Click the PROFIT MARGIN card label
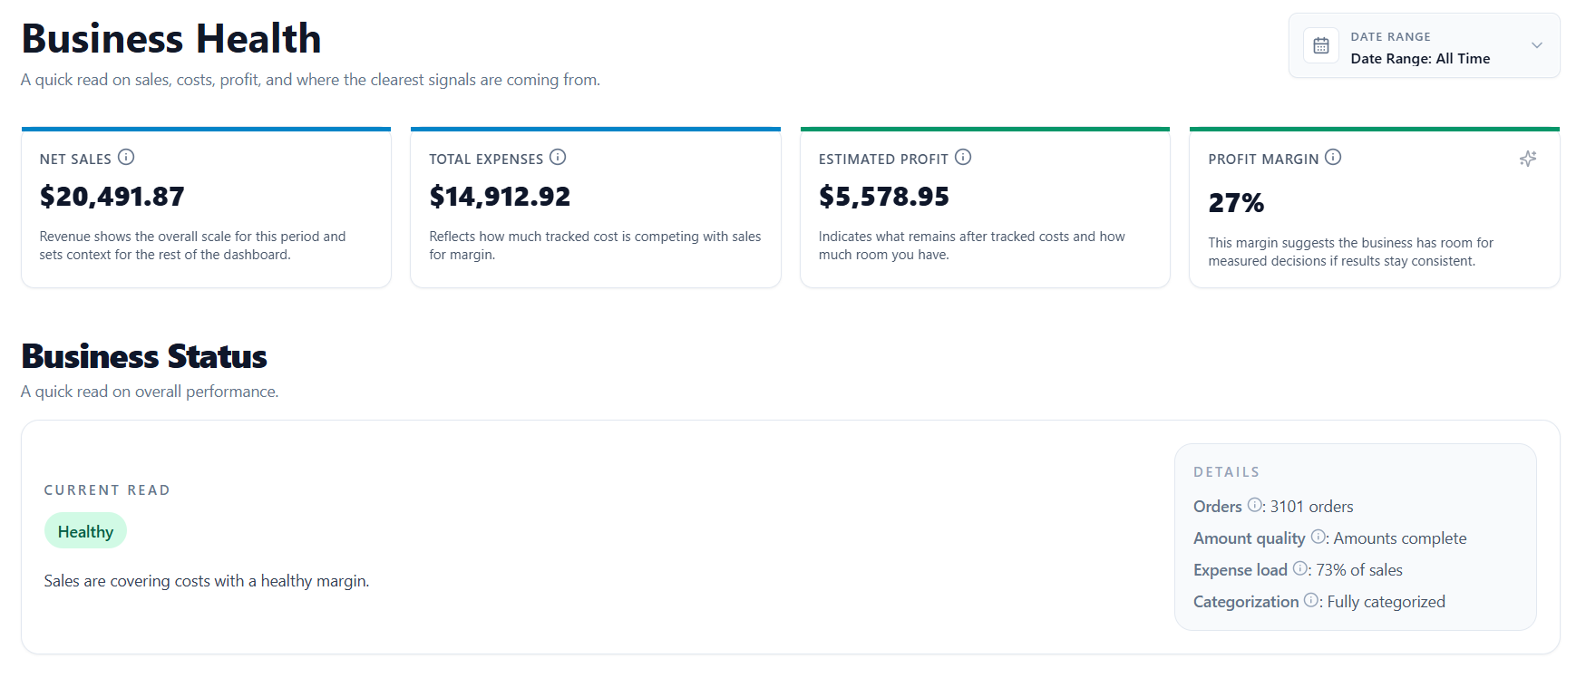 click(1263, 160)
